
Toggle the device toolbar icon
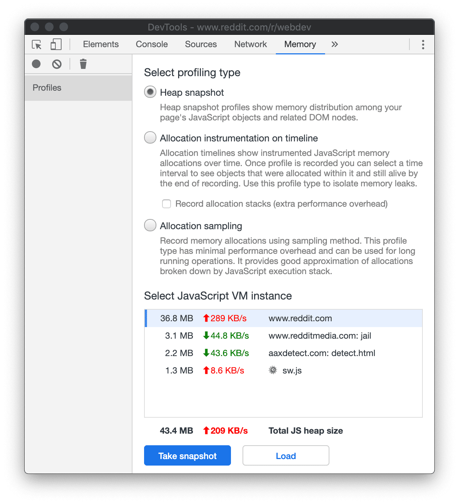56,45
